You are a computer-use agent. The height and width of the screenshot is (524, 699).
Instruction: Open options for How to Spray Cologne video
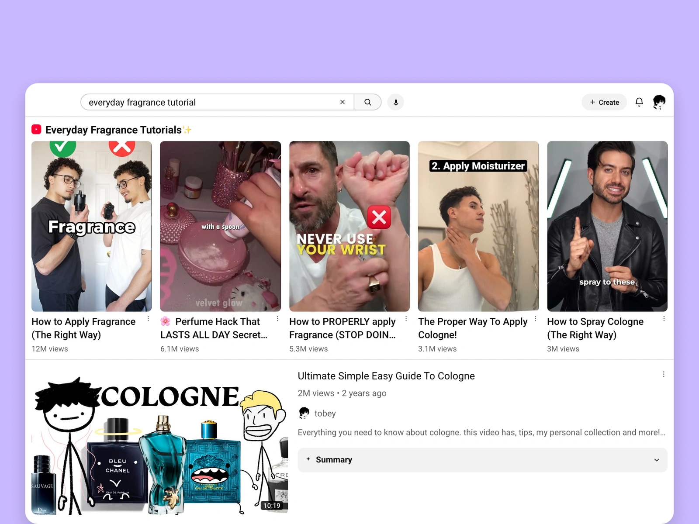tap(664, 319)
